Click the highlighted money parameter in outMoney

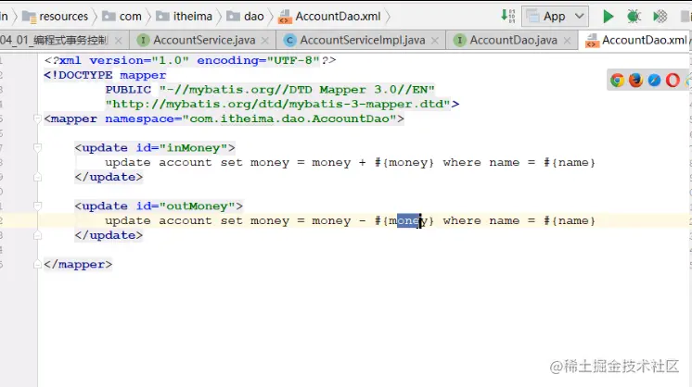408,220
